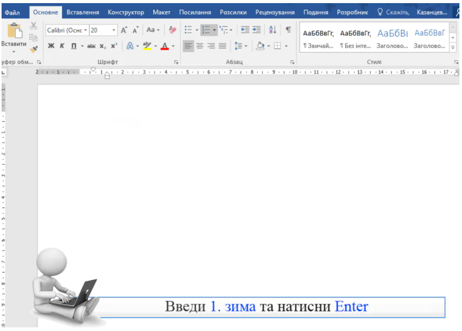Click the Increase Indent icon

pyautogui.click(x=256, y=31)
